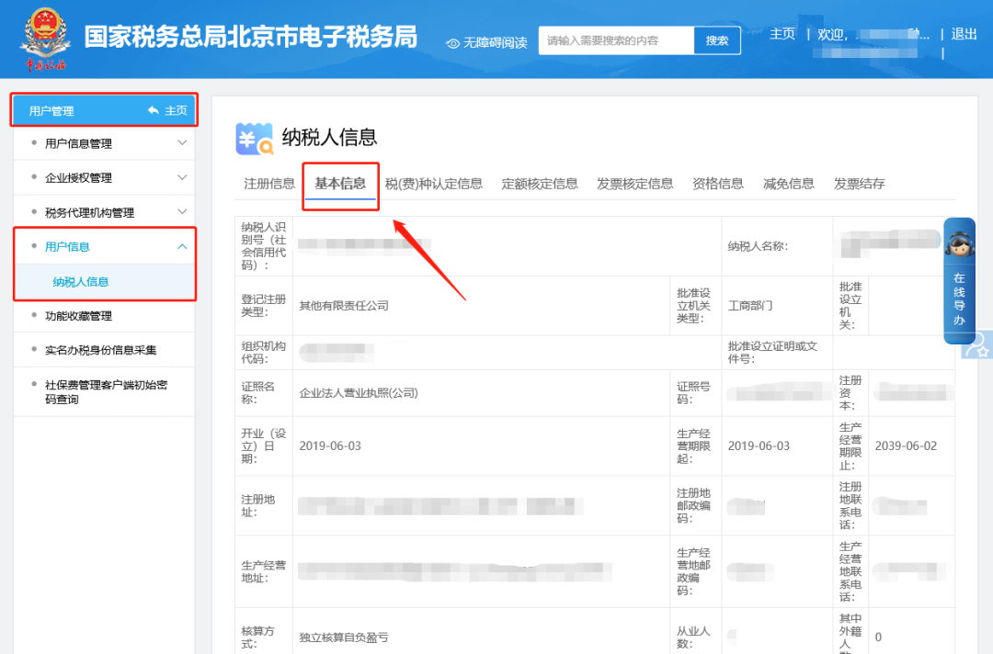
Task: Click the 搜索 button
Action: [x=717, y=40]
